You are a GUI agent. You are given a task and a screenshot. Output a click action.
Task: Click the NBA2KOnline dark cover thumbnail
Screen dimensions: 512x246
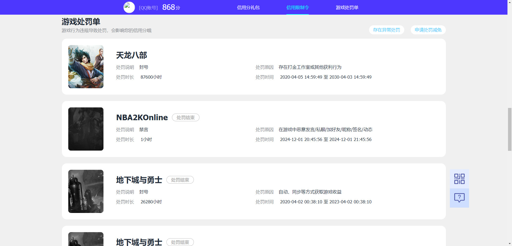[86, 129]
